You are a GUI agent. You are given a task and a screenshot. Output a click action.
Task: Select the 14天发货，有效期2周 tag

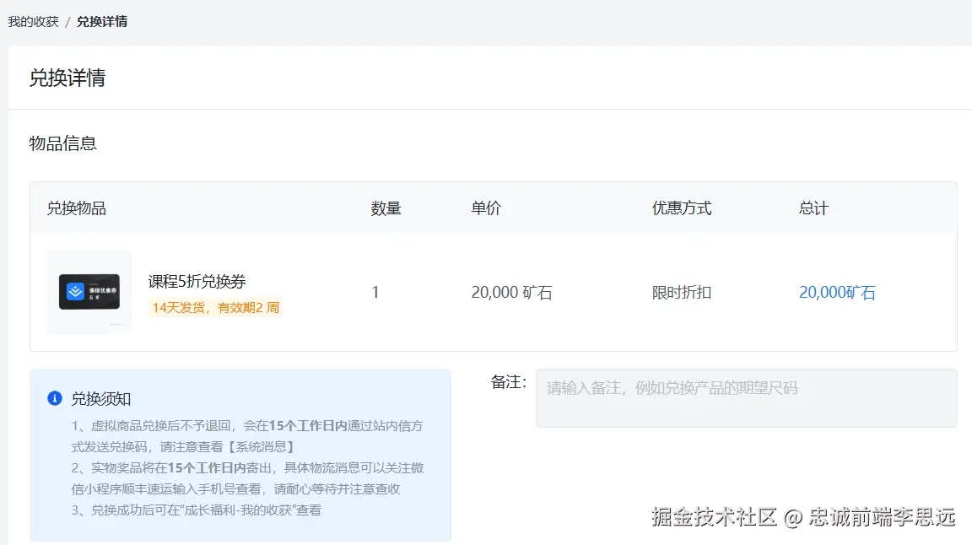(215, 307)
